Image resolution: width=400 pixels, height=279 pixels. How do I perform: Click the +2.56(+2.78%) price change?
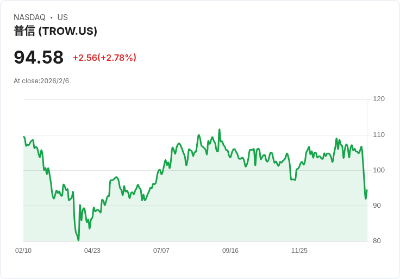click(104, 58)
